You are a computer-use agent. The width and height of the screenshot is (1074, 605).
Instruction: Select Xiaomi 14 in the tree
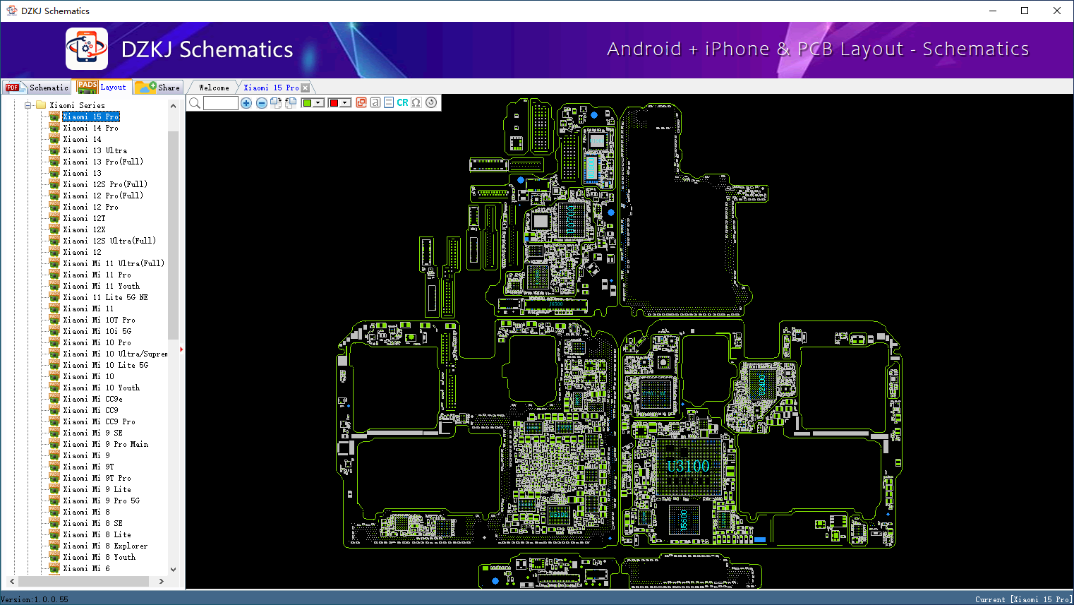pos(82,139)
